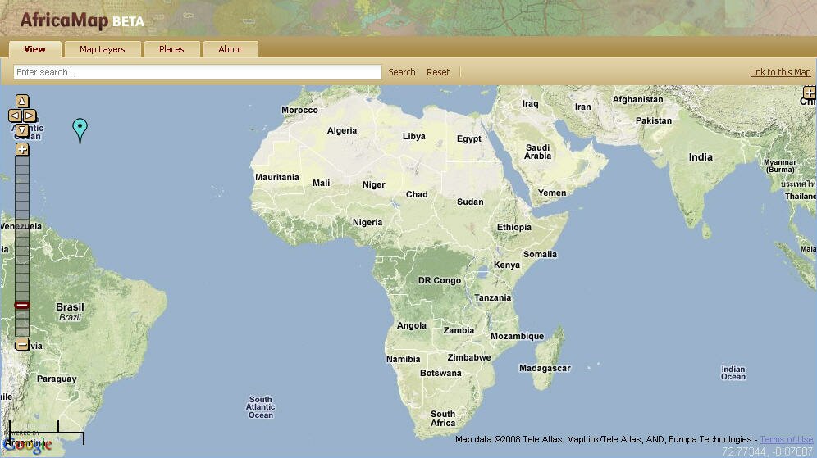Image resolution: width=817 pixels, height=458 pixels.
Task: Click the Pakistan label
Action: 654,120
